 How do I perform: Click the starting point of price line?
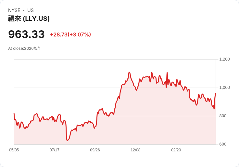click(x=14, y=113)
